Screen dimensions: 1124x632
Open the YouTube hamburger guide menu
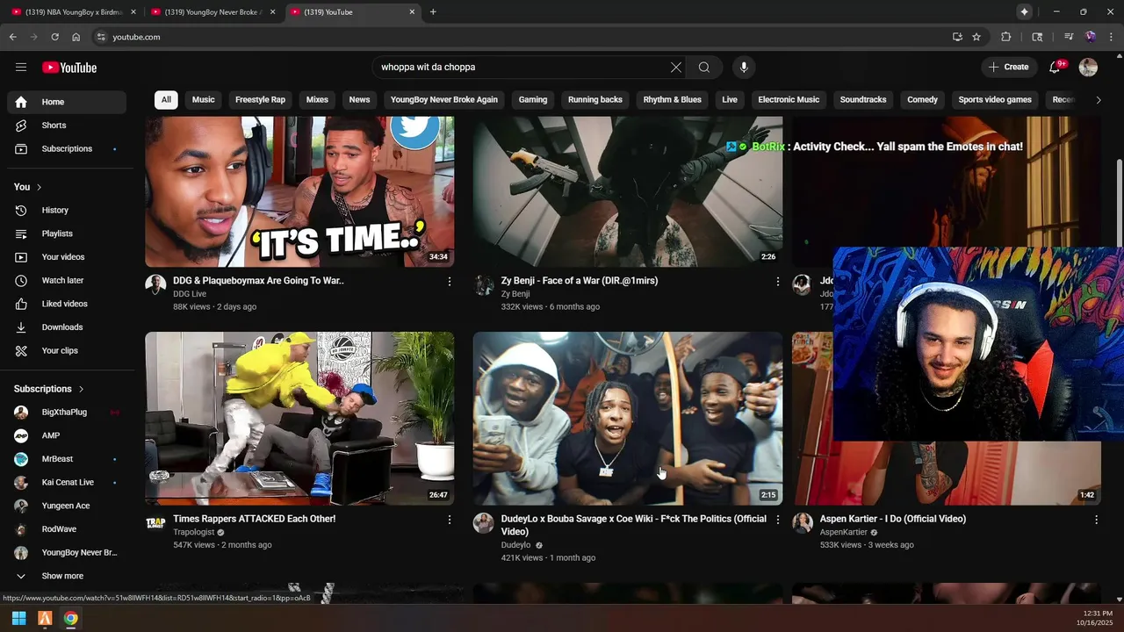tap(21, 68)
